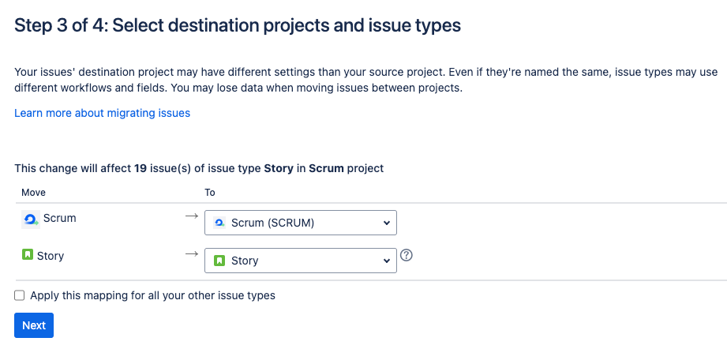Screen dimensions: 727x349
Task: Click the green Story issue type icon in Move column
Action: (28, 254)
